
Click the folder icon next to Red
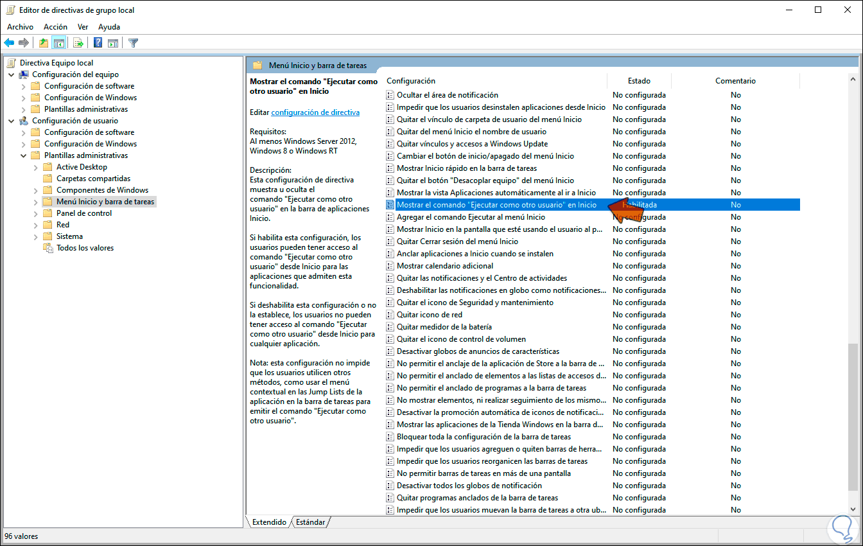tap(48, 225)
